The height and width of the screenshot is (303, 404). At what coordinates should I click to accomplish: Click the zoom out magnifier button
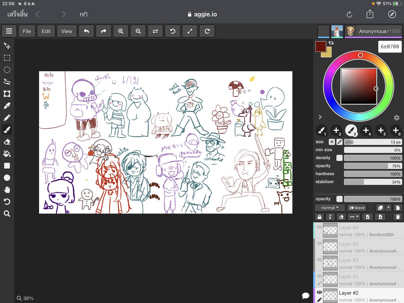point(138,31)
